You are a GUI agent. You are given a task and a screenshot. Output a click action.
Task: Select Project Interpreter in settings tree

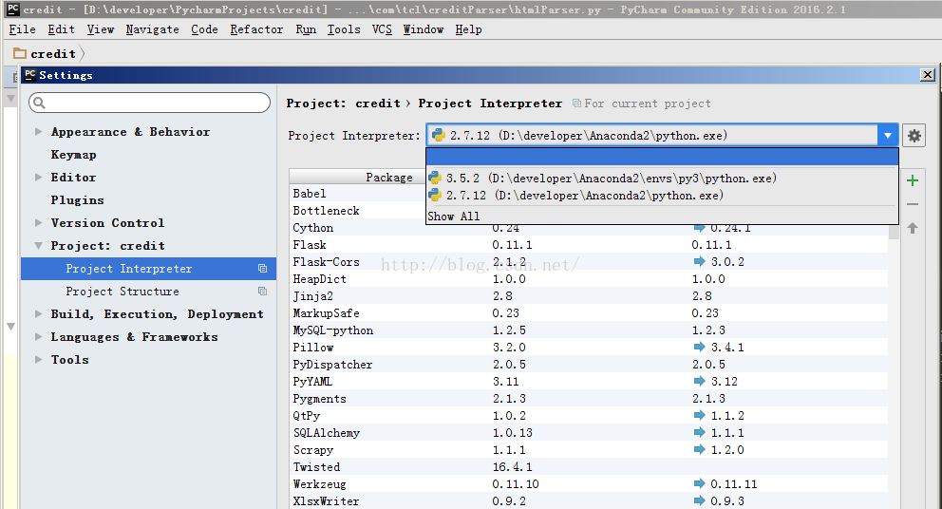coord(148,269)
